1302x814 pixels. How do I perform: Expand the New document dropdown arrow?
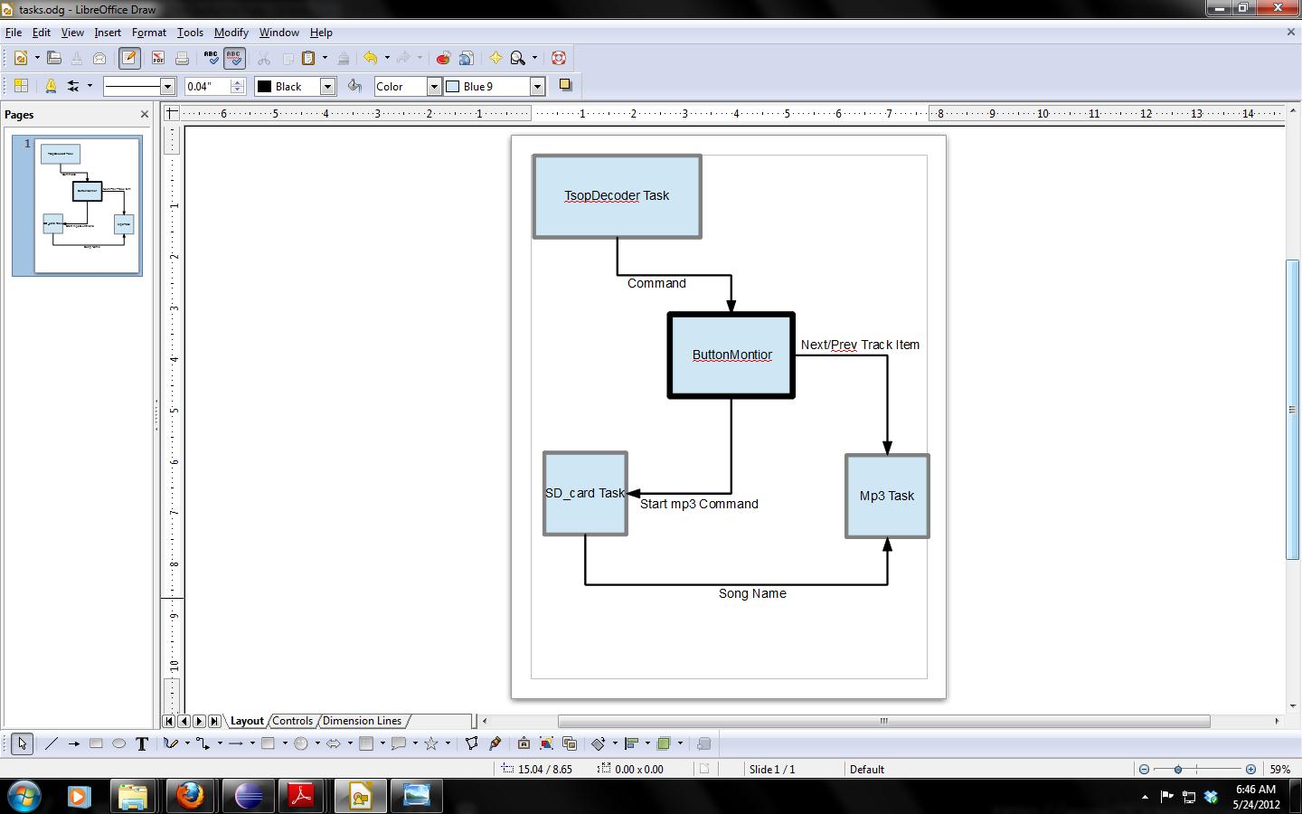(x=37, y=58)
